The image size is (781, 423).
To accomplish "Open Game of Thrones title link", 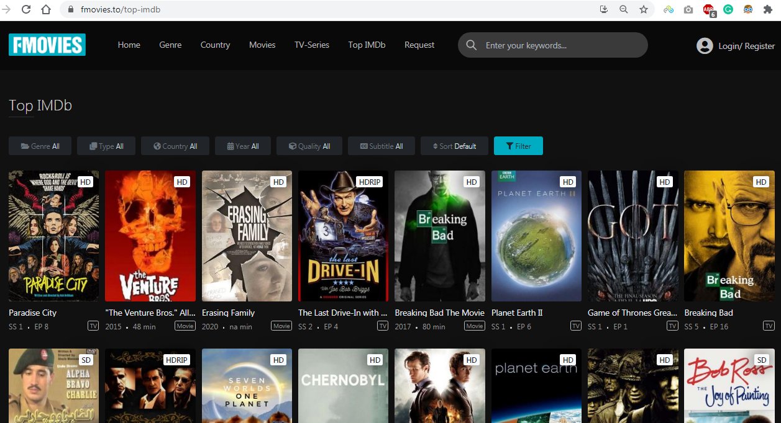I will coord(633,313).
